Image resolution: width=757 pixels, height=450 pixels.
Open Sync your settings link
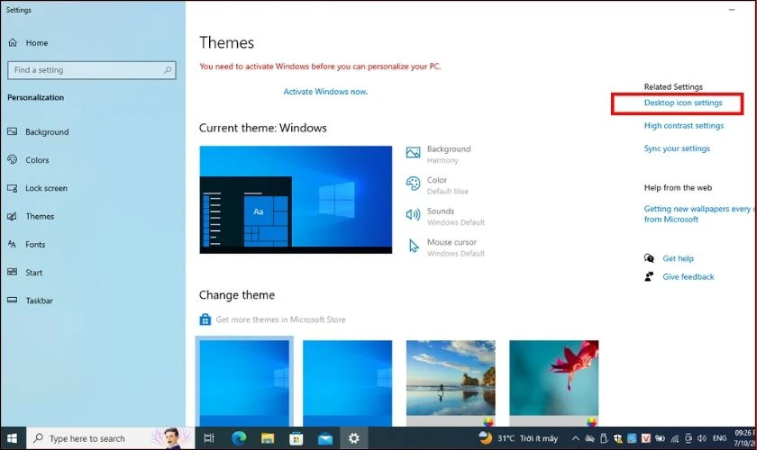(677, 148)
